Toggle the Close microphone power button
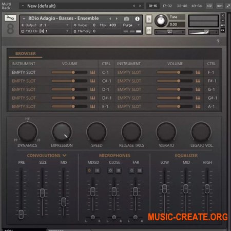 tap(110, 170)
